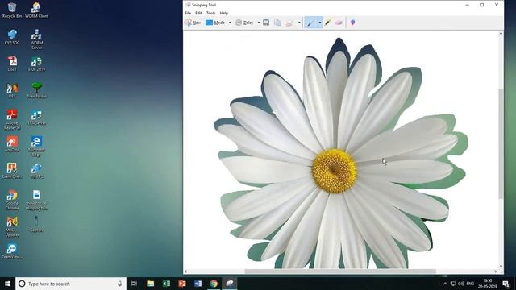Select the This PC desktop icon
Screen dimensions: 516x290
(36, 171)
